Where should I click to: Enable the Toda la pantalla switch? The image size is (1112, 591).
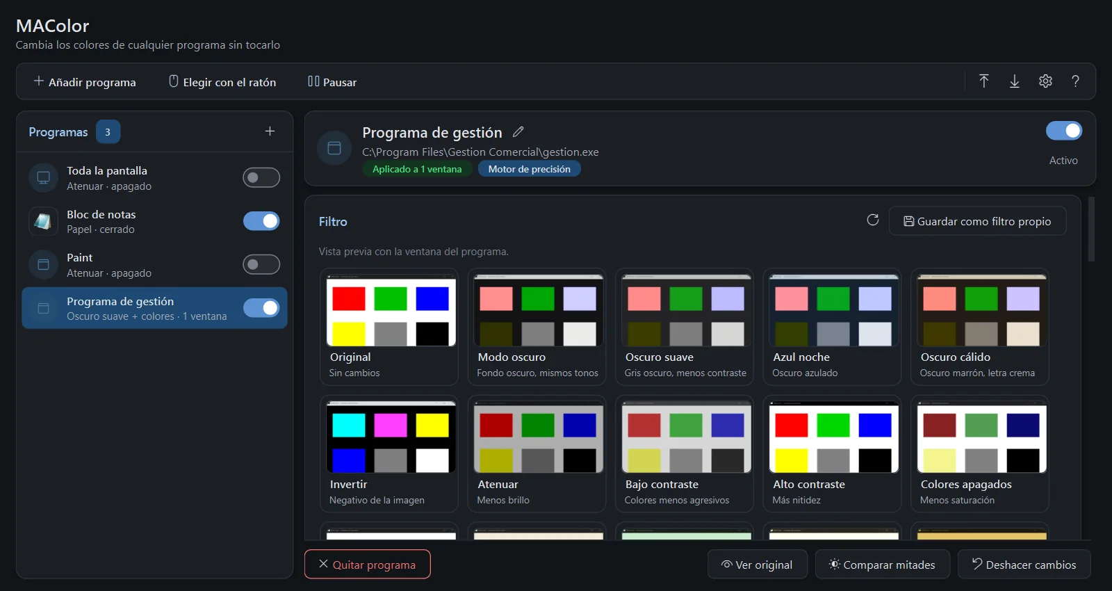click(261, 177)
